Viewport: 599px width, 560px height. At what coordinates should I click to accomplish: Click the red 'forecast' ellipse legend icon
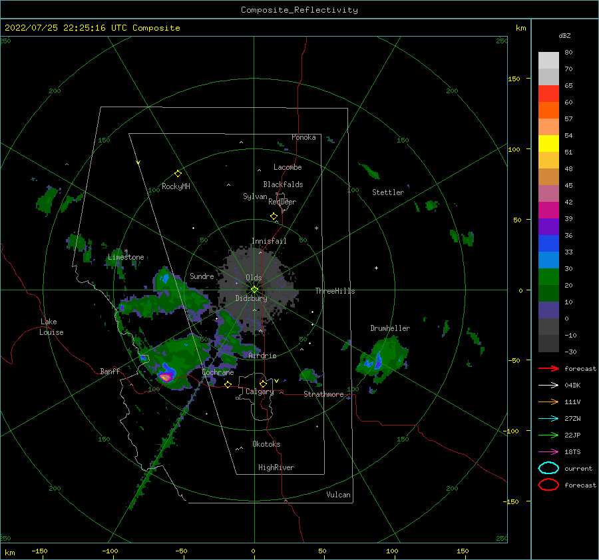548,485
